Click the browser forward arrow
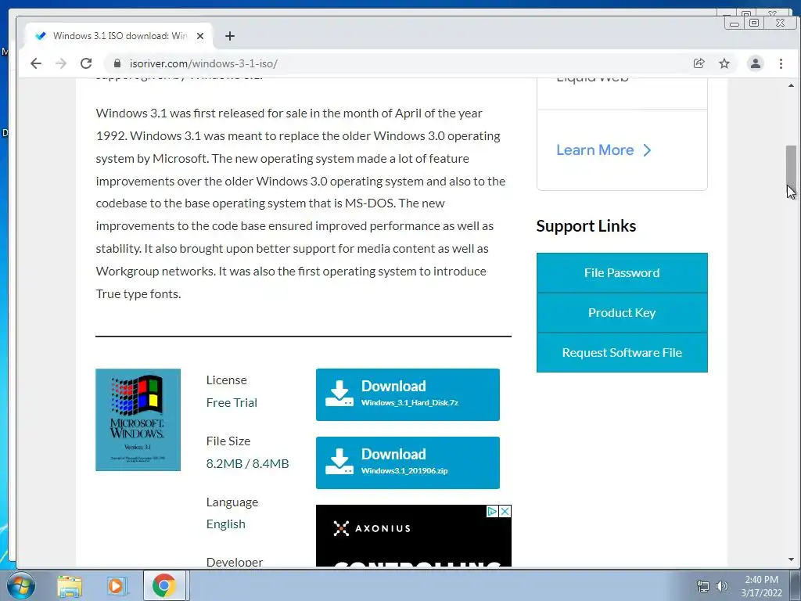The image size is (801, 601). click(x=61, y=63)
